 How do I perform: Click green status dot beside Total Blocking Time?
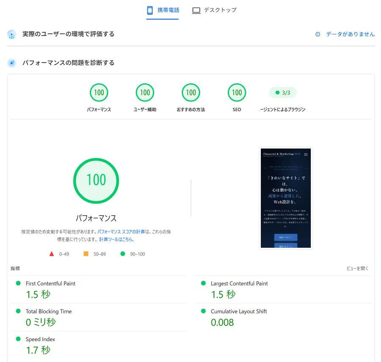click(x=18, y=311)
